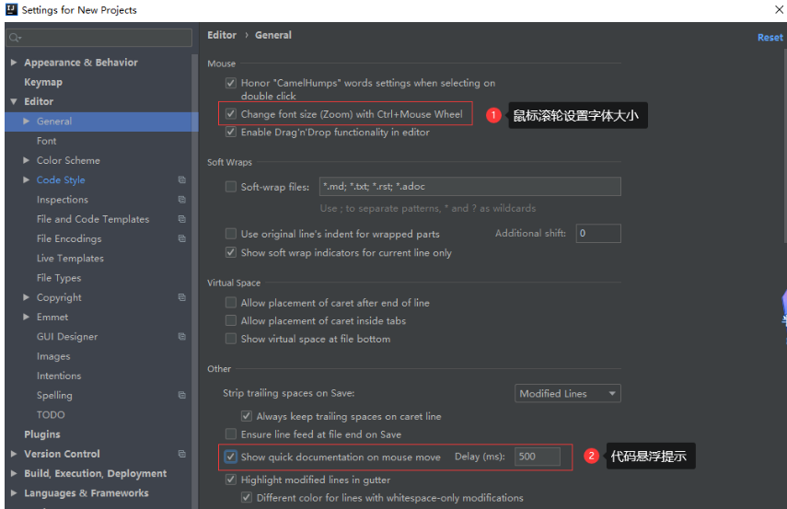Enable Use original line's indent for wrapped parts
Screen dimensions: 787x509
231,234
